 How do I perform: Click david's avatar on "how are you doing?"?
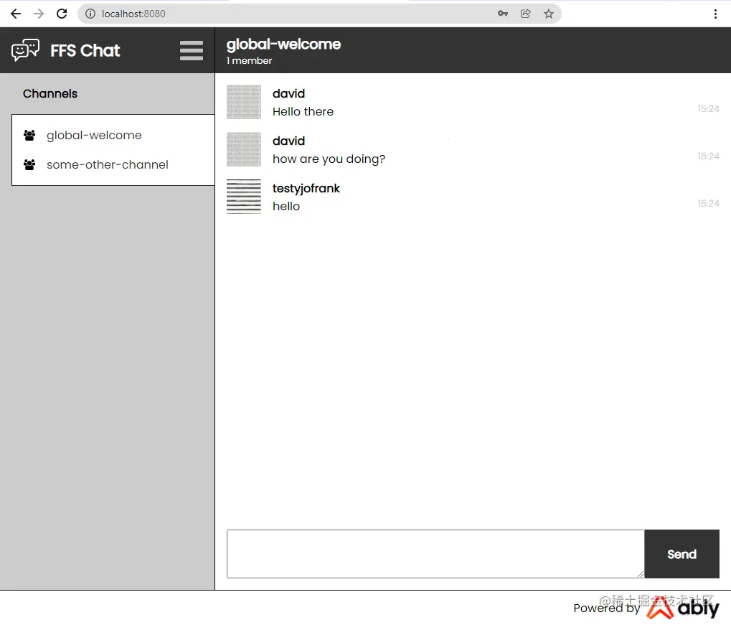pyautogui.click(x=244, y=149)
